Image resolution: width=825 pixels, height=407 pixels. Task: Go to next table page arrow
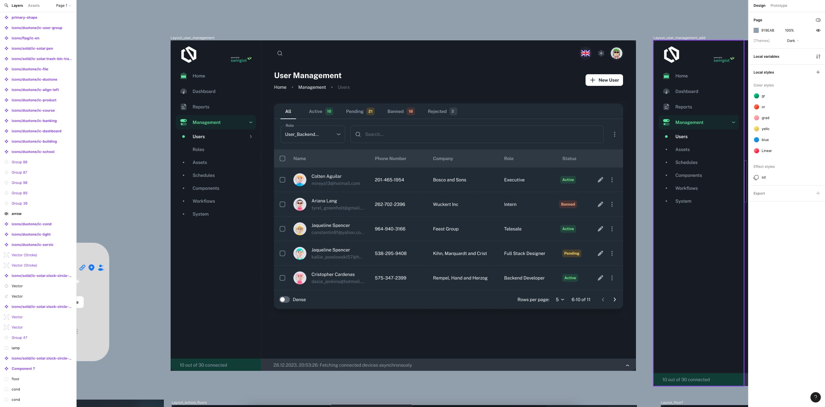(614, 300)
